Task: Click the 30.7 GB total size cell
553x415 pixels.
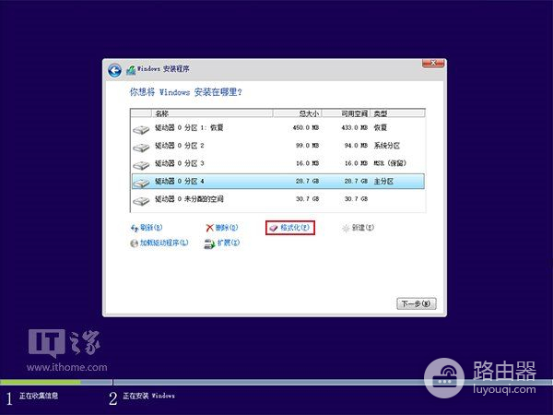Action: [x=307, y=199]
